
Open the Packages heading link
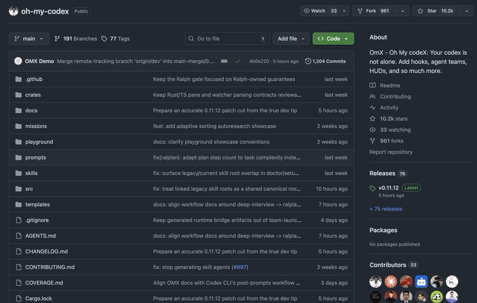pyautogui.click(x=384, y=230)
